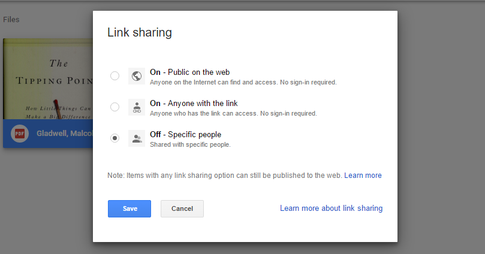The width and height of the screenshot is (485, 254).
Task: Click the Gladwell, Malcolm file name
Action: click(65, 133)
